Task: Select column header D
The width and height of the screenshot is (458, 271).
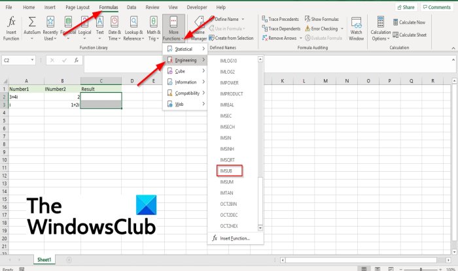Action: pos(132,81)
